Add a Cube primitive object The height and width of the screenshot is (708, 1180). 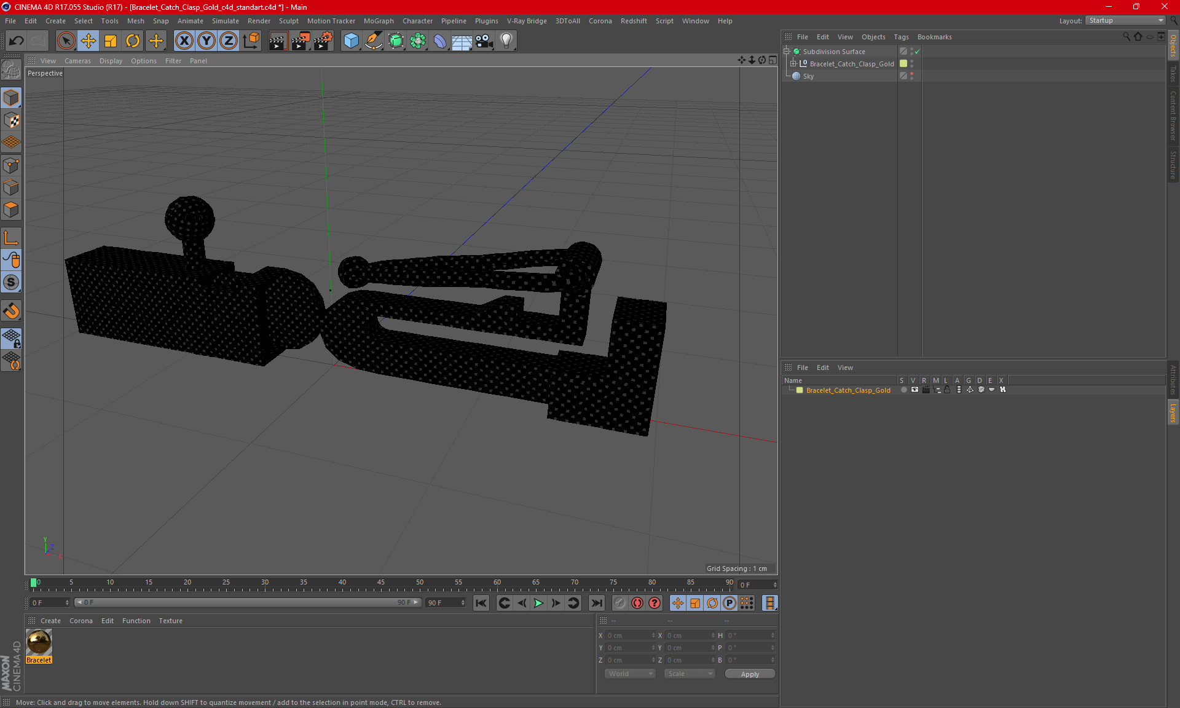tap(351, 41)
